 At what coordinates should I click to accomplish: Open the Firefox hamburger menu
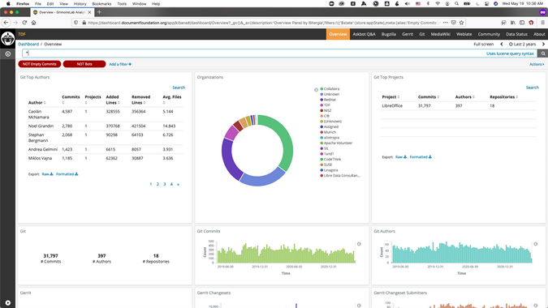coord(542,23)
